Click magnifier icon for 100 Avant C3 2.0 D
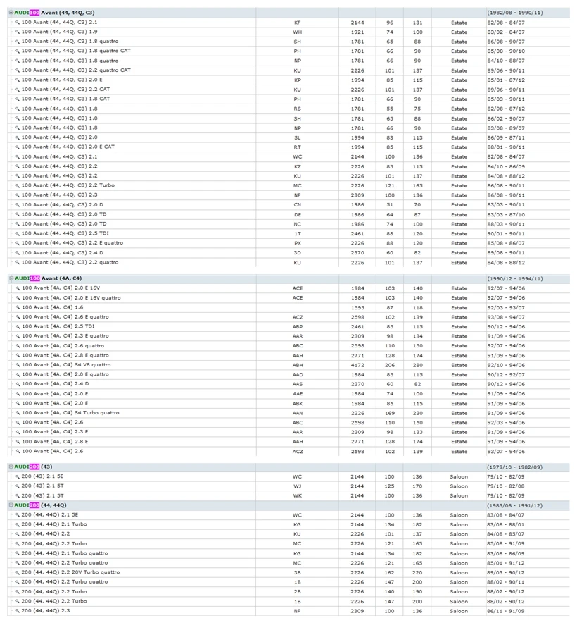 tap(18, 205)
